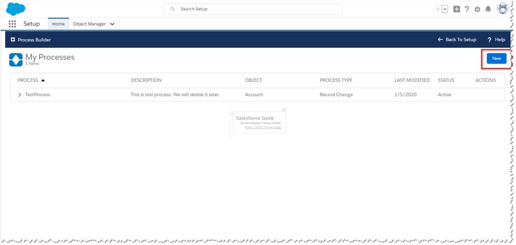This screenshot has width=516, height=245.
Task: Click the search magnifier icon
Action: [x=172, y=9]
